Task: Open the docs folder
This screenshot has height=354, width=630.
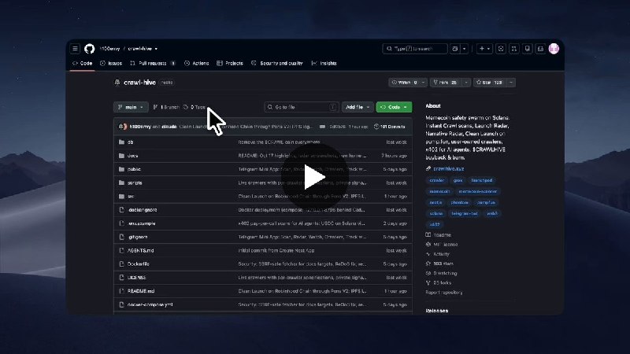Action: pyautogui.click(x=132, y=156)
